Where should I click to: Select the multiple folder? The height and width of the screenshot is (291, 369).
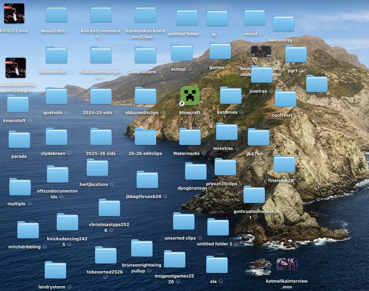coord(20,187)
